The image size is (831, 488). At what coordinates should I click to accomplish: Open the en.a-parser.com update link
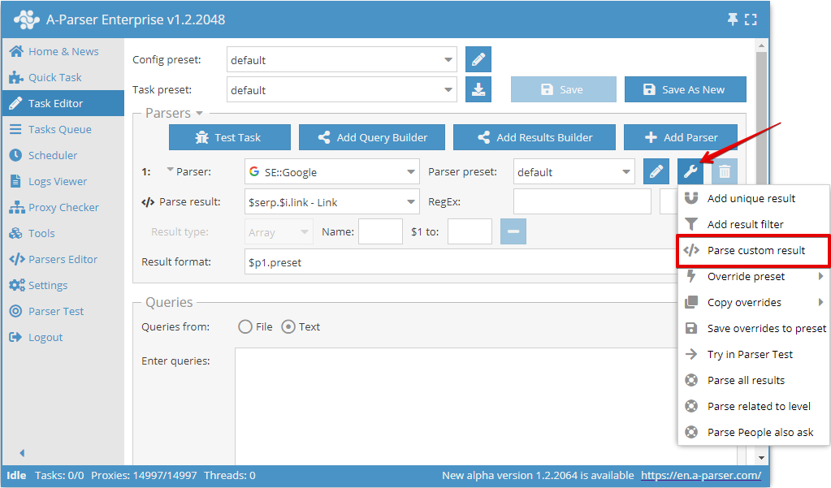coord(701,475)
